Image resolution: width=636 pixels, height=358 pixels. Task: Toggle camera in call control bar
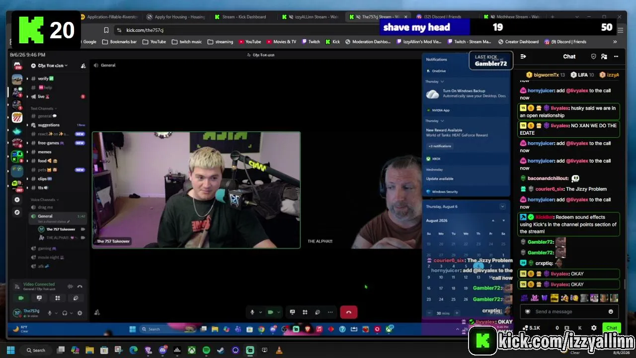point(270,312)
